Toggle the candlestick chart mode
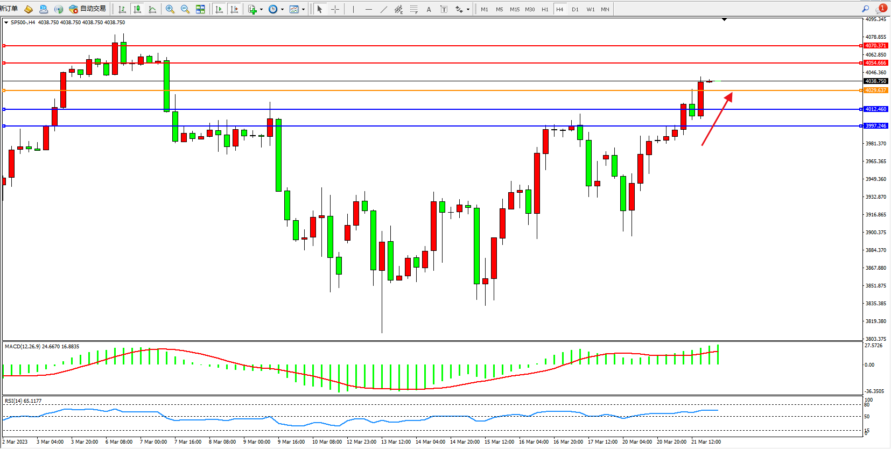Image resolution: width=891 pixels, height=449 pixels. tap(137, 9)
